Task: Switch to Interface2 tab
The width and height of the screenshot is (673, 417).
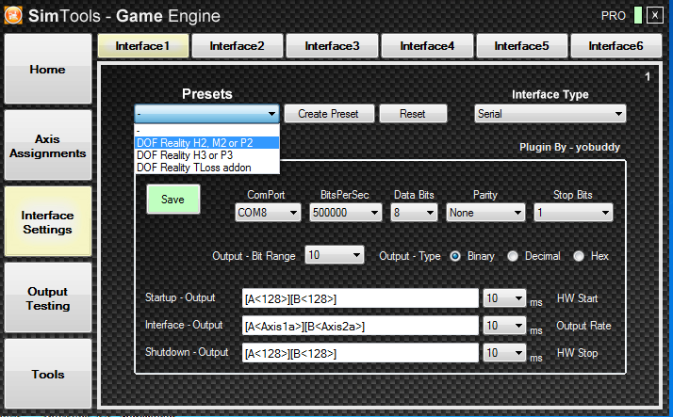Action: coord(237,46)
